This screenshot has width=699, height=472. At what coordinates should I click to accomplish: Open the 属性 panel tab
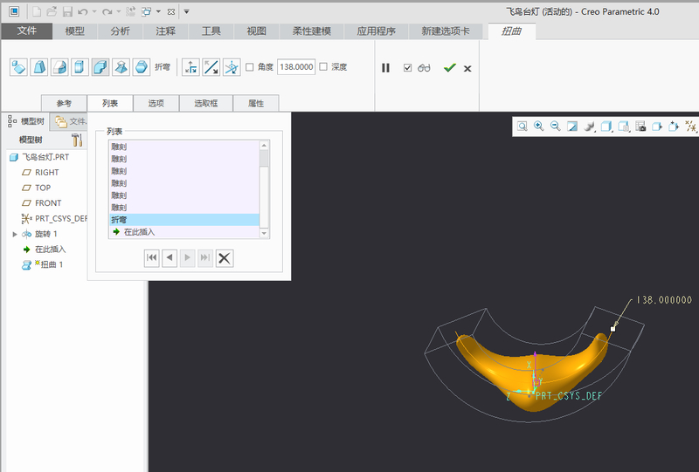[x=256, y=103]
